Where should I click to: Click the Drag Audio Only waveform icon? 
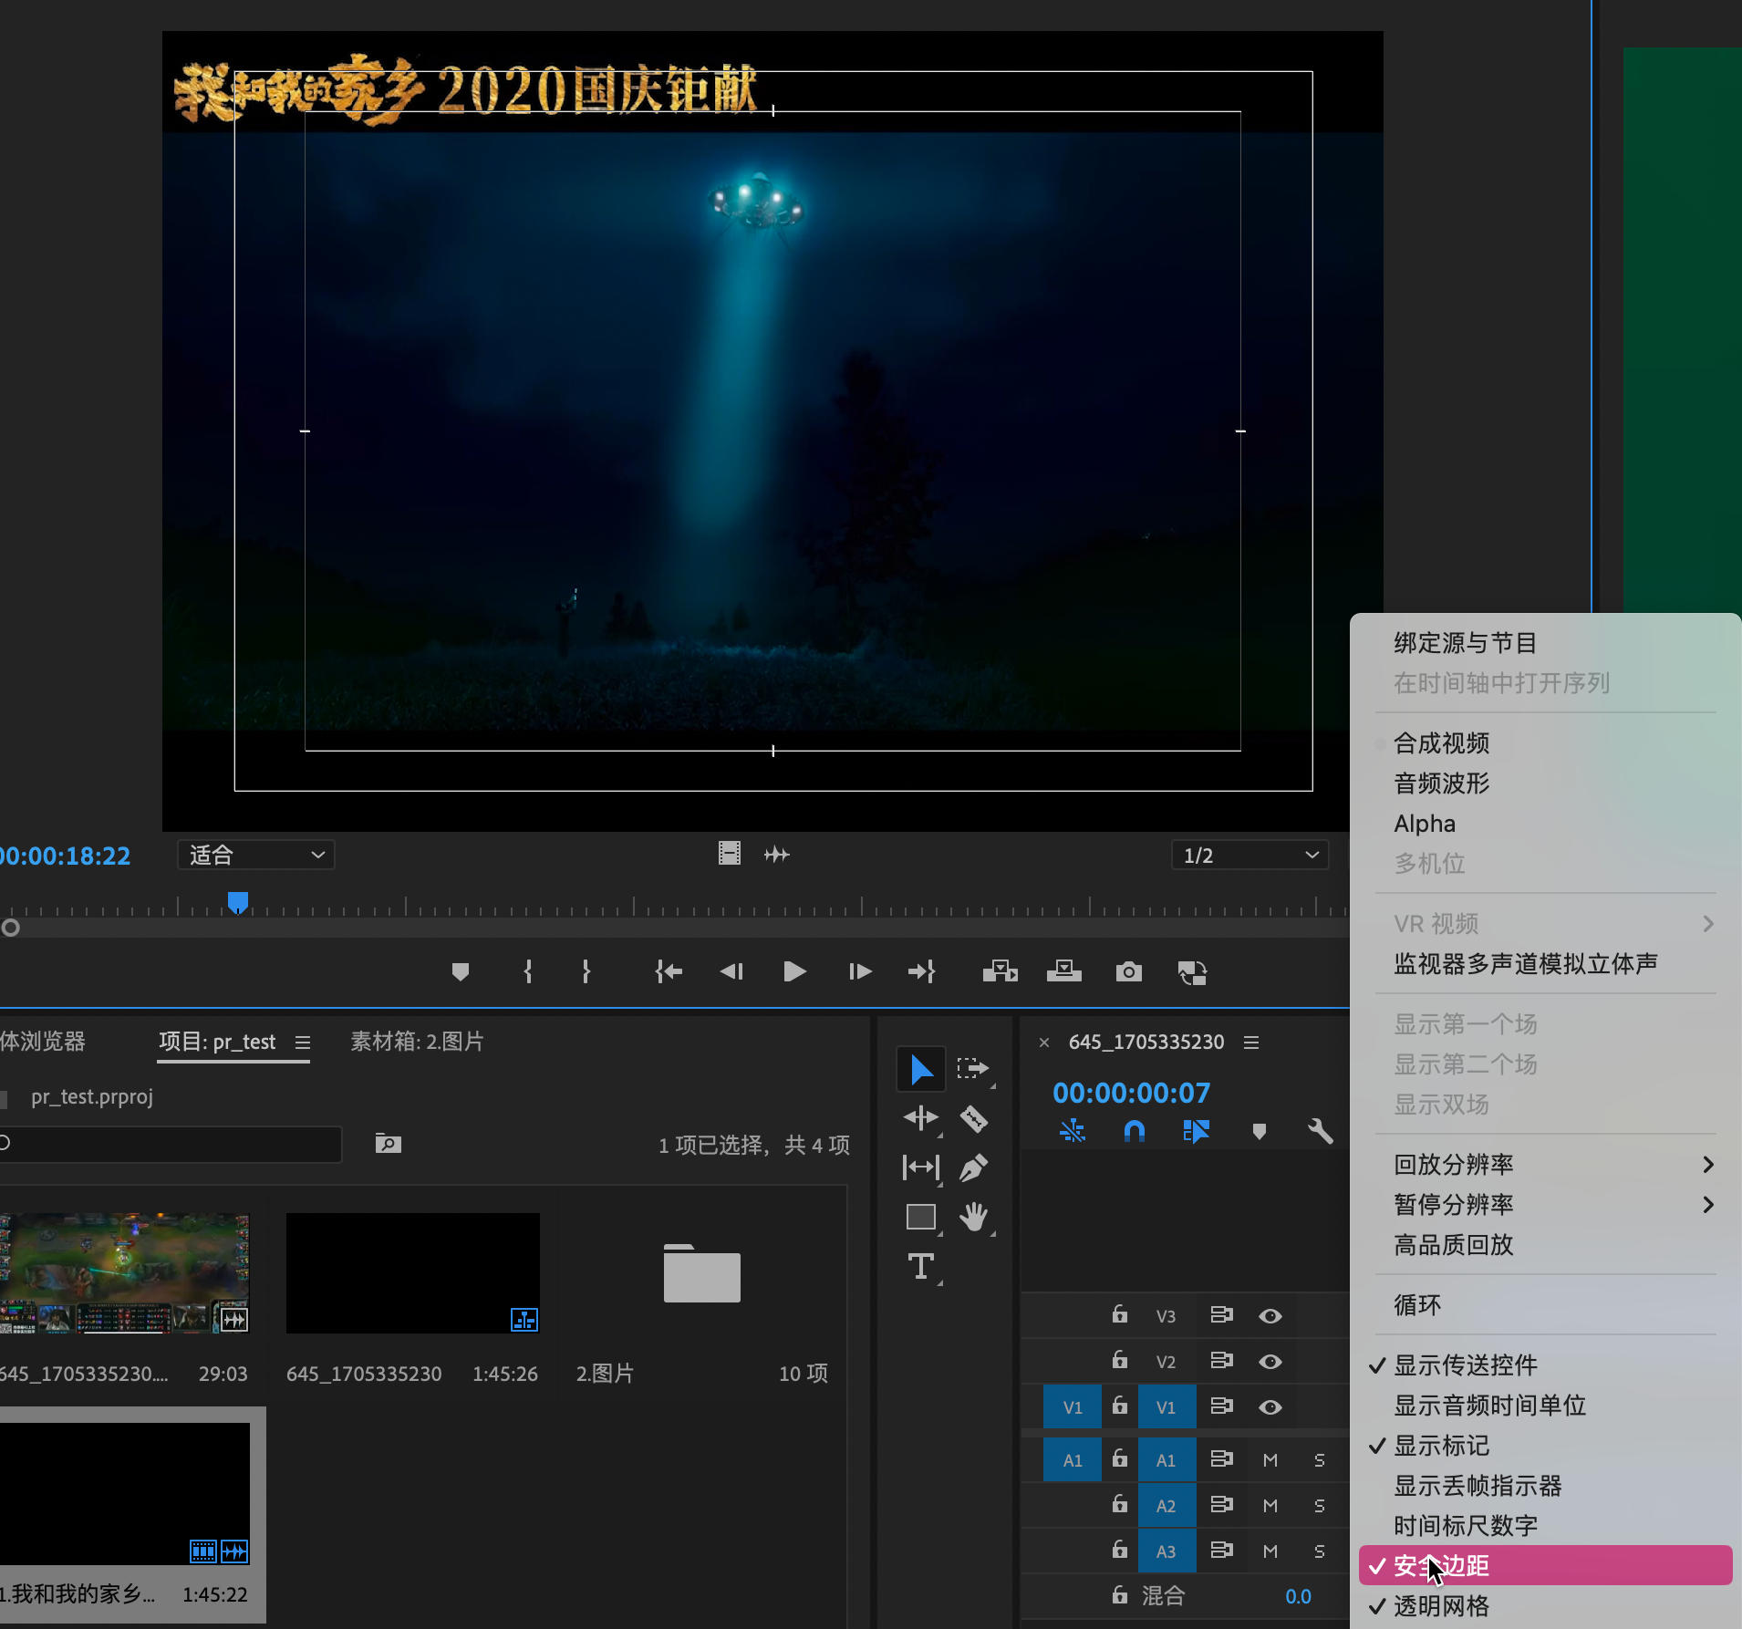click(777, 855)
